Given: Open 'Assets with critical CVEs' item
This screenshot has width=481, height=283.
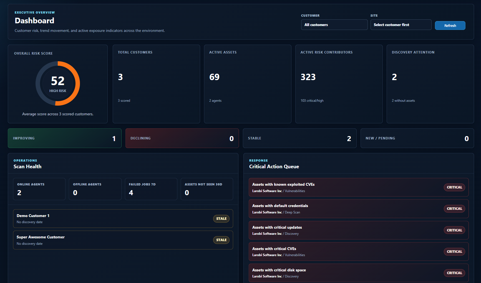Looking at the screenshot, I should pos(359,251).
